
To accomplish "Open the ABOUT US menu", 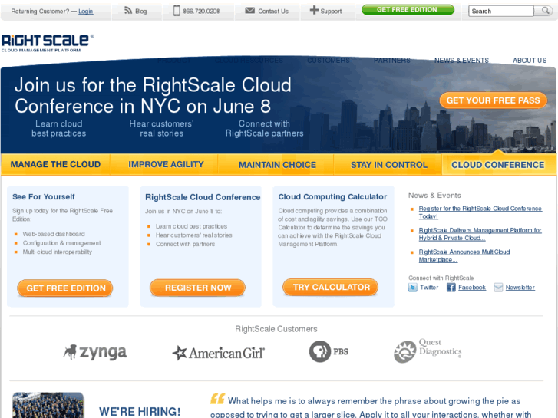I will [530, 61].
